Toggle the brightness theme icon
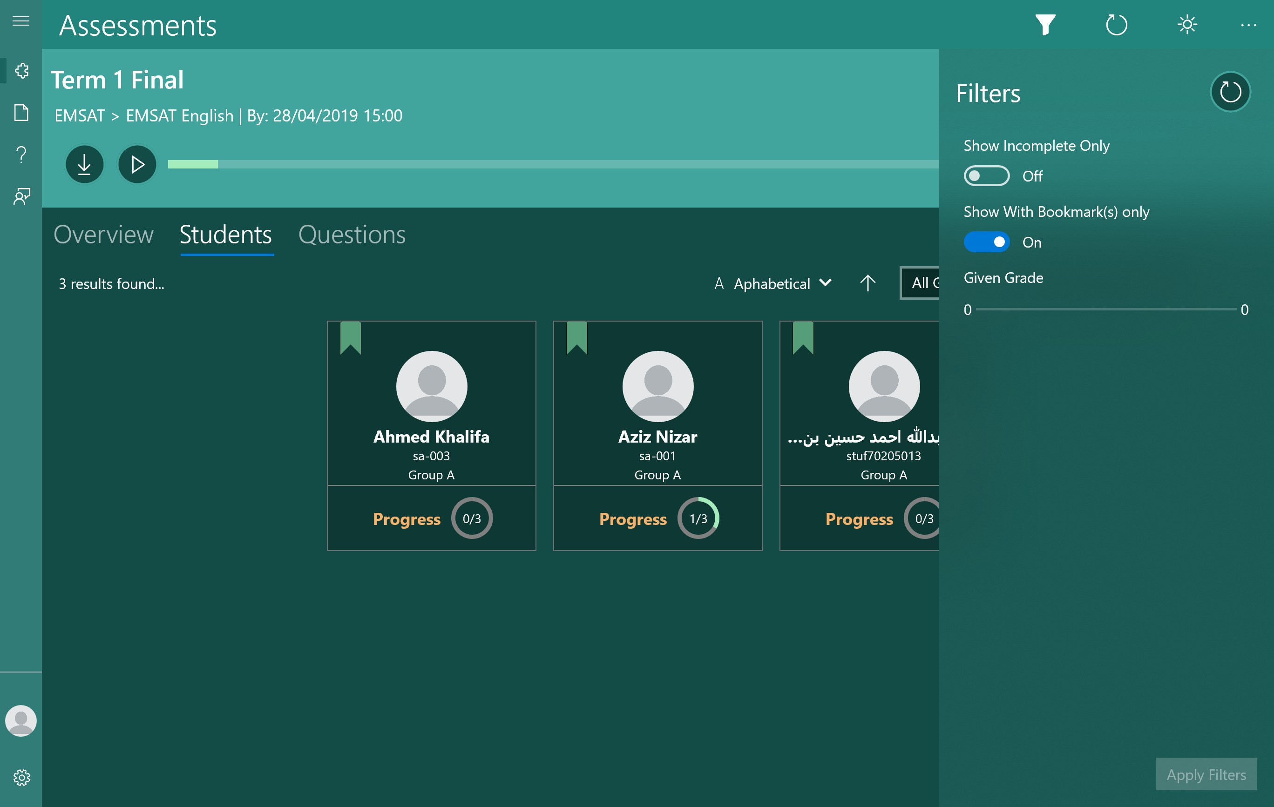The height and width of the screenshot is (807, 1274). (x=1187, y=25)
